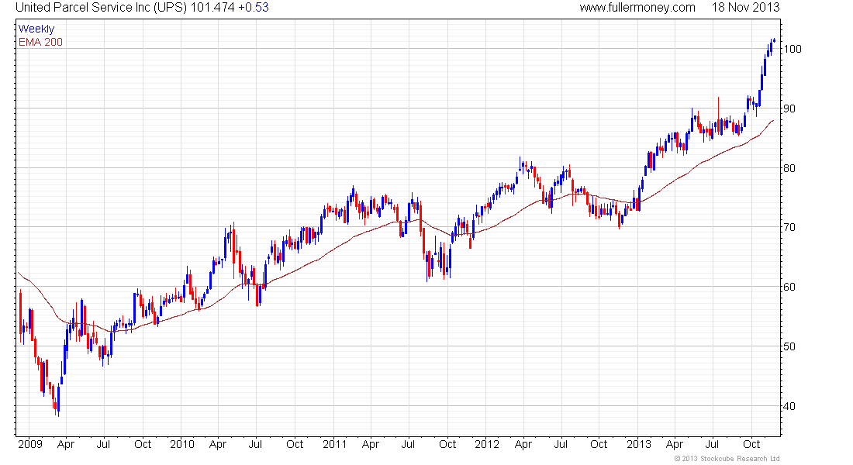Click the '© 2013 Stockcube Research Ltd' copyright text
853x465 pixels.
(727, 459)
